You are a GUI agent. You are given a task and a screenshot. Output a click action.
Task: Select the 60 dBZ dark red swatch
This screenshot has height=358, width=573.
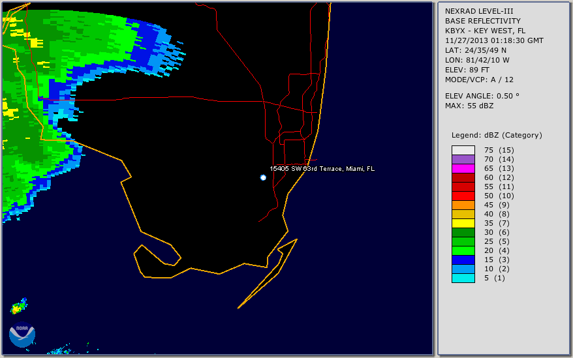[x=463, y=177]
